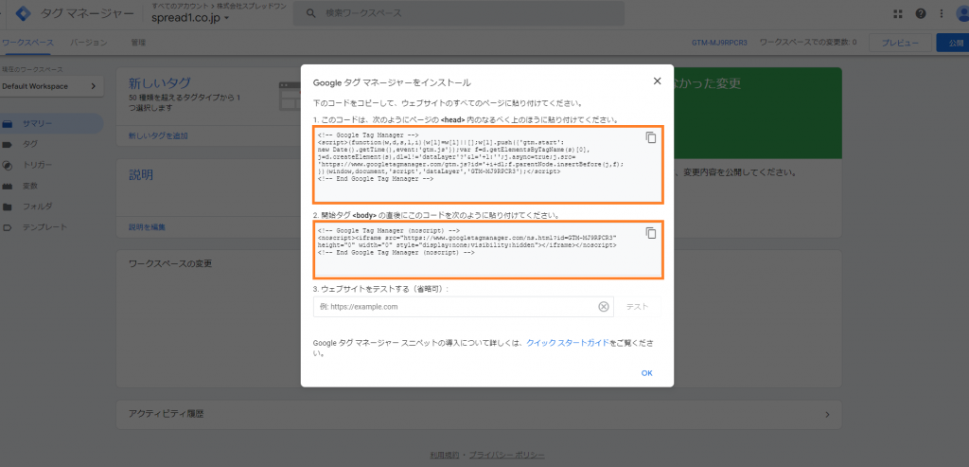Click the OK button in dialog
969x467 pixels.
click(x=646, y=373)
